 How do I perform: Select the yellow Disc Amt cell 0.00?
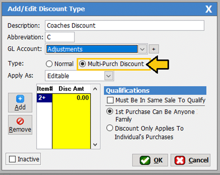[x=71, y=98]
